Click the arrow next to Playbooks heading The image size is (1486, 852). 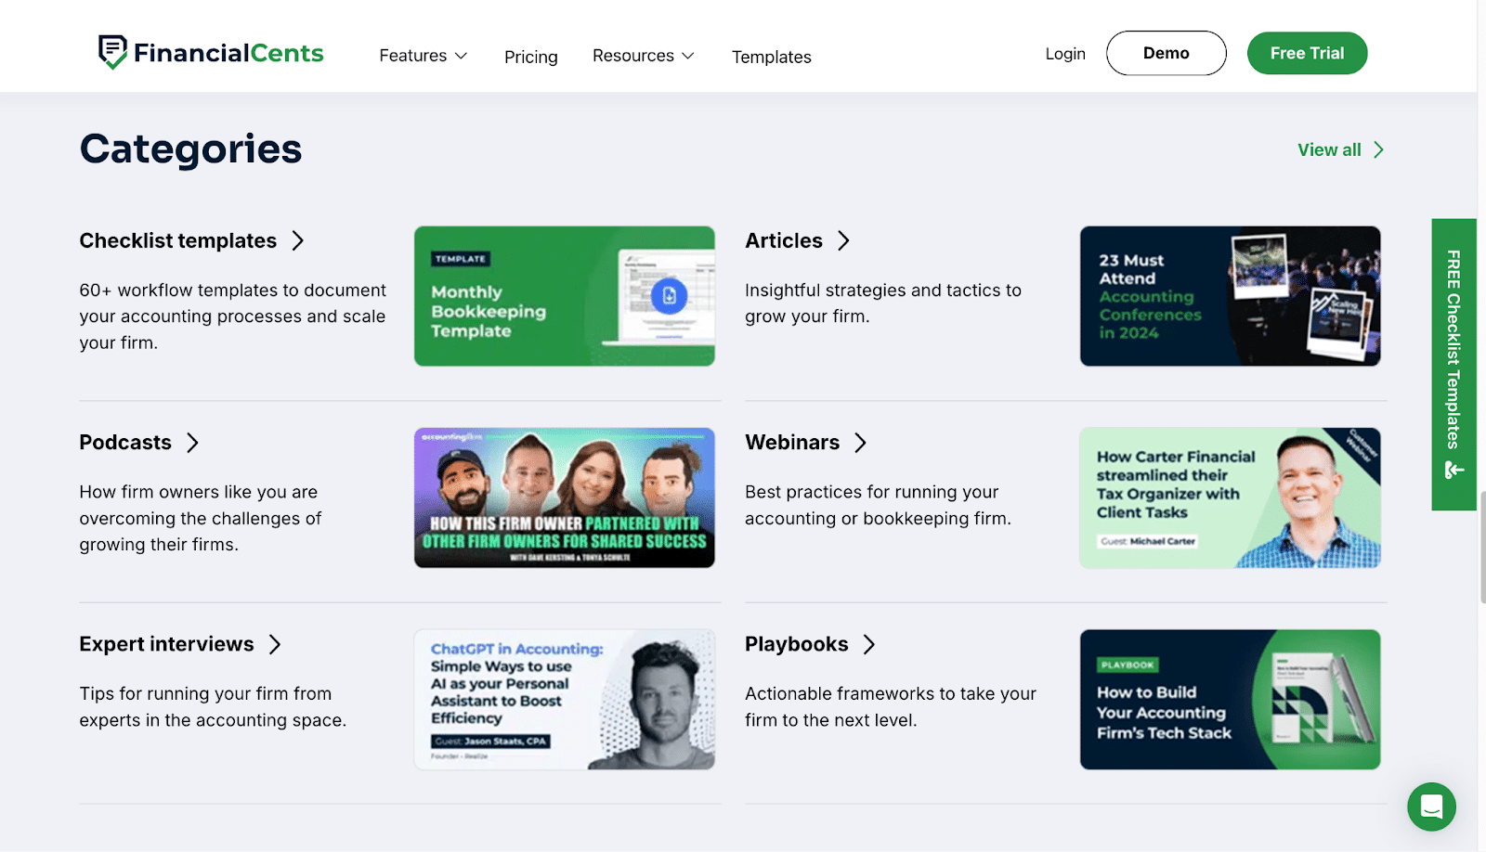[869, 644]
